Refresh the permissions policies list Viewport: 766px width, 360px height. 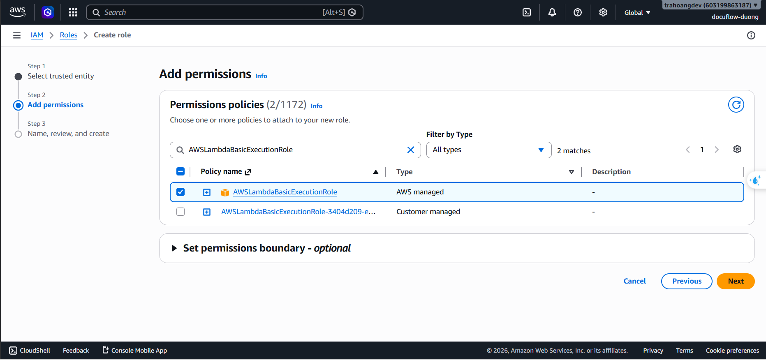point(736,105)
